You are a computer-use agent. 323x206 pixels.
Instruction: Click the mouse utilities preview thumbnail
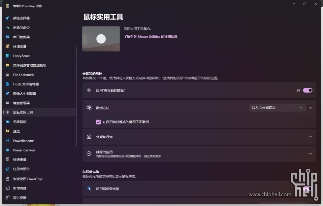point(101,39)
